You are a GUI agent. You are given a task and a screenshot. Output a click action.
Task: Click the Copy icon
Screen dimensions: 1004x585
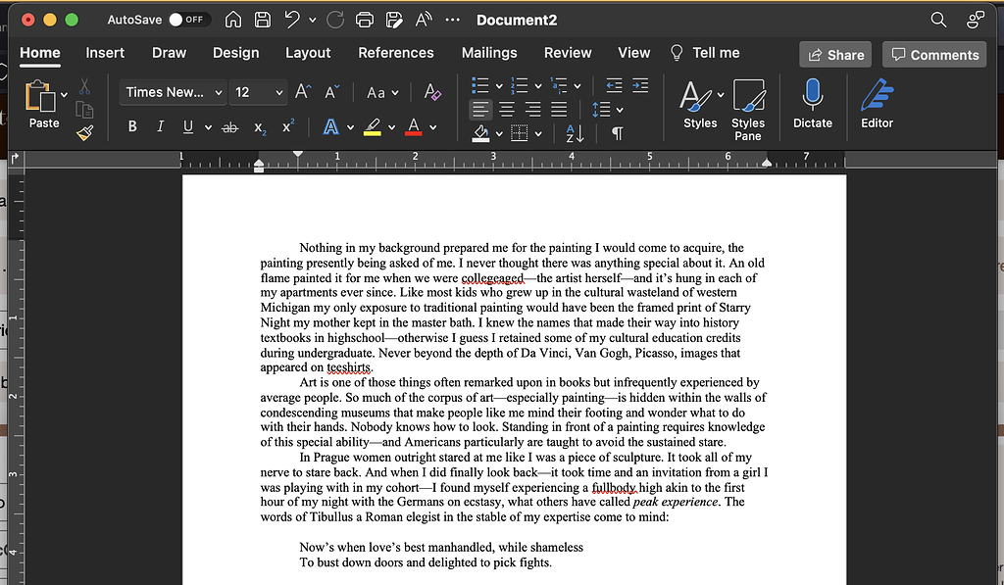click(84, 110)
